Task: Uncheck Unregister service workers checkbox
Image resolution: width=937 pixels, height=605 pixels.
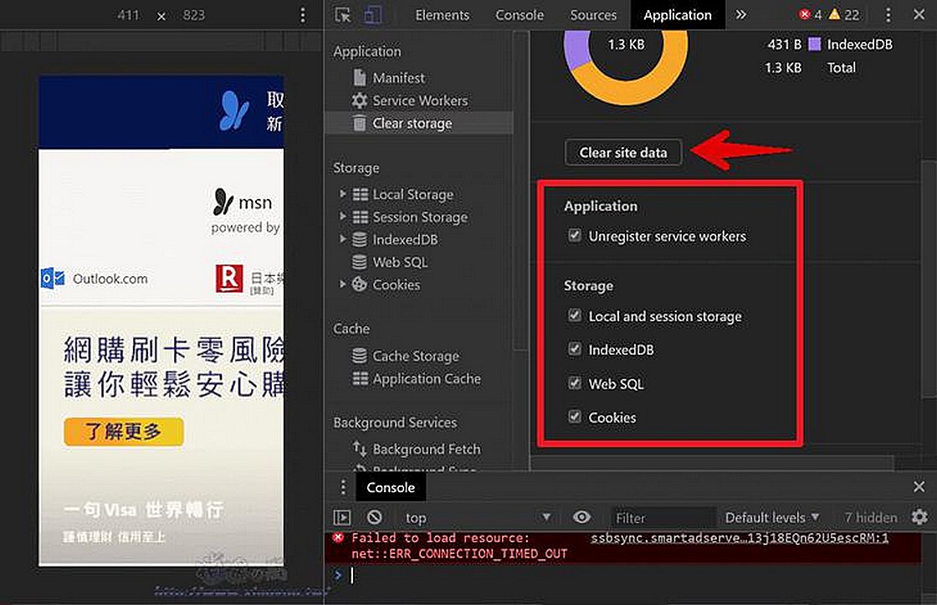Action: coord(574,235)
